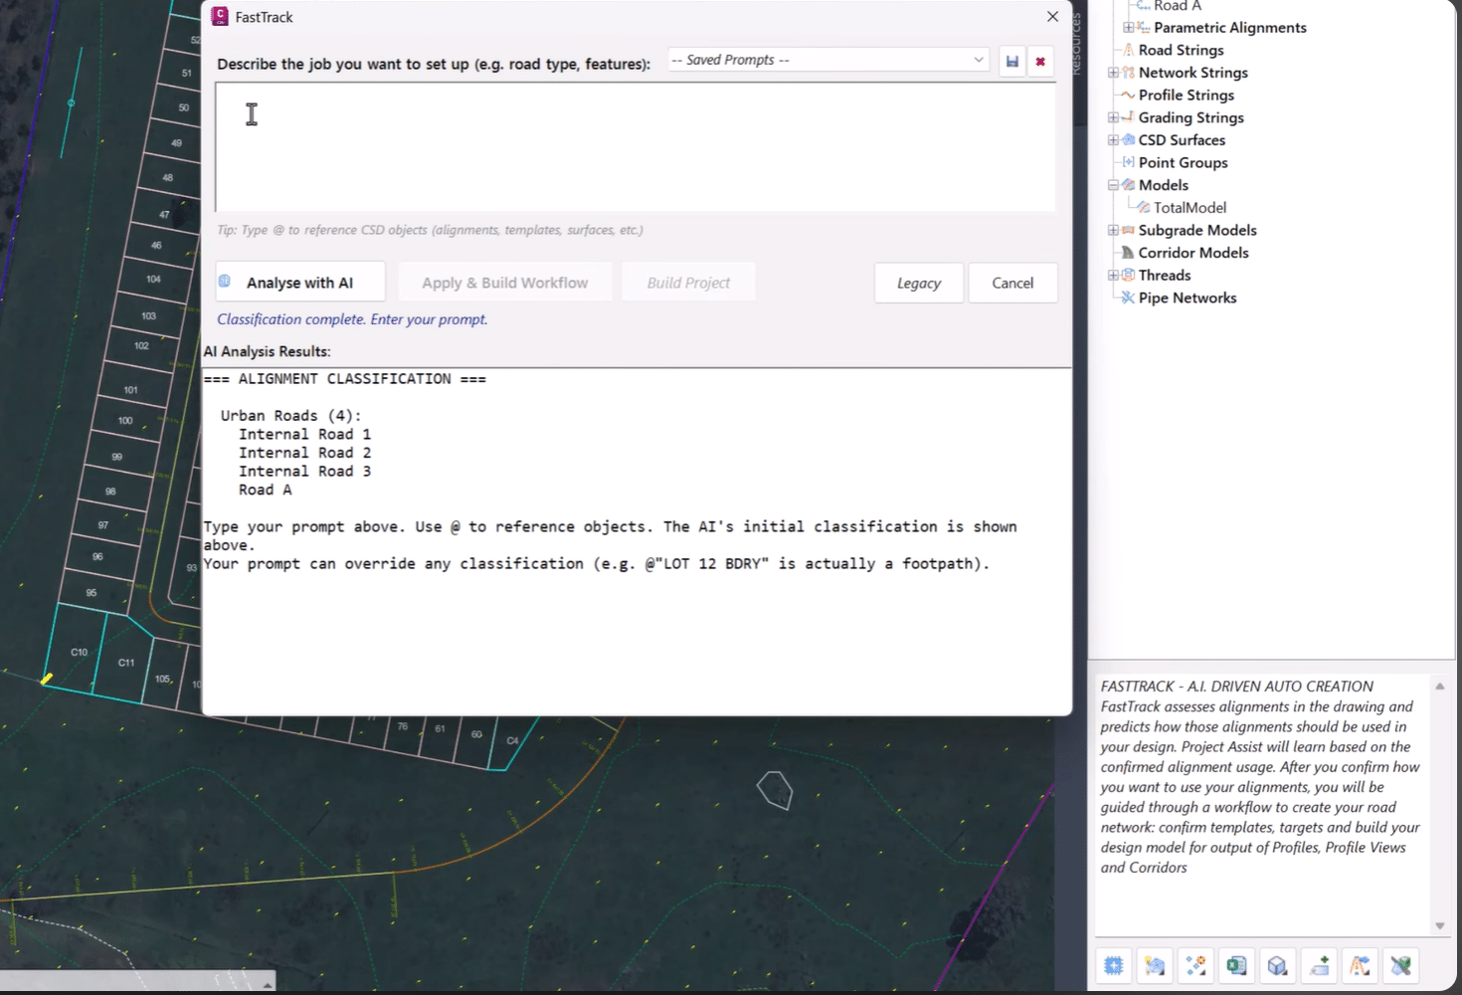1462x995 pixels.
Task: Collapse the Models node
Action: coord(1113,185)
